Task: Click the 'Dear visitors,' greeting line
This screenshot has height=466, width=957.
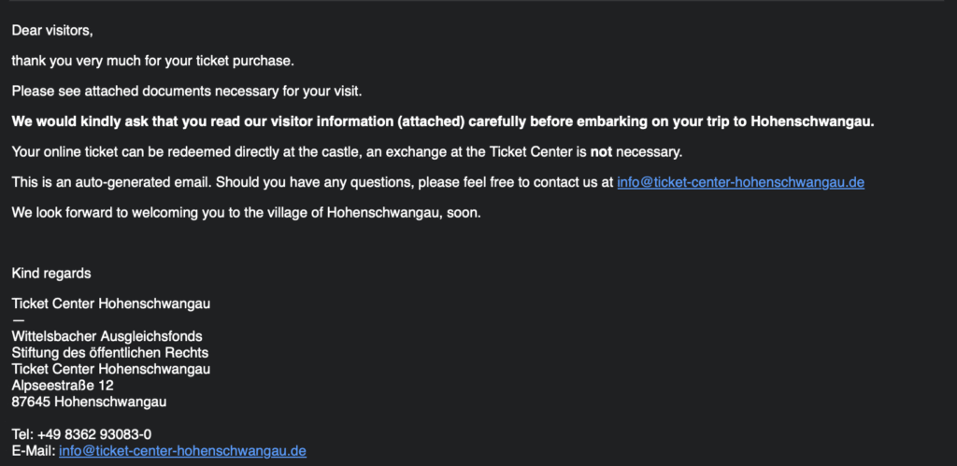Action: (x=52, y=30)
